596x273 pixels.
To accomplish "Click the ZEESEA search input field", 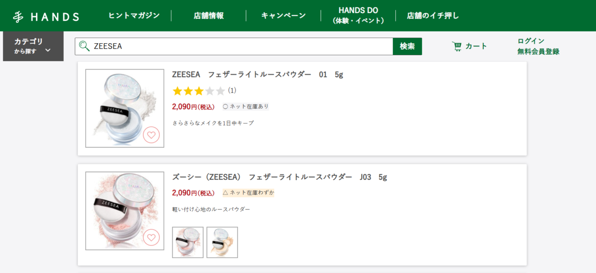I will 242,46.
